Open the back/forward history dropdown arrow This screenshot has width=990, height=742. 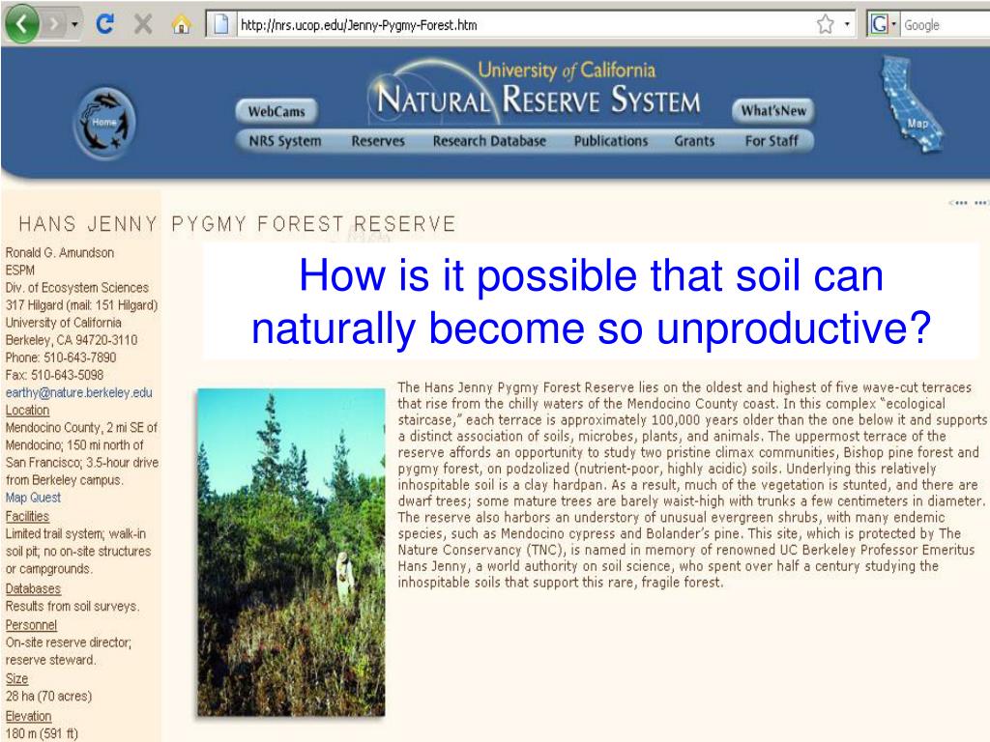pos(74,24)
